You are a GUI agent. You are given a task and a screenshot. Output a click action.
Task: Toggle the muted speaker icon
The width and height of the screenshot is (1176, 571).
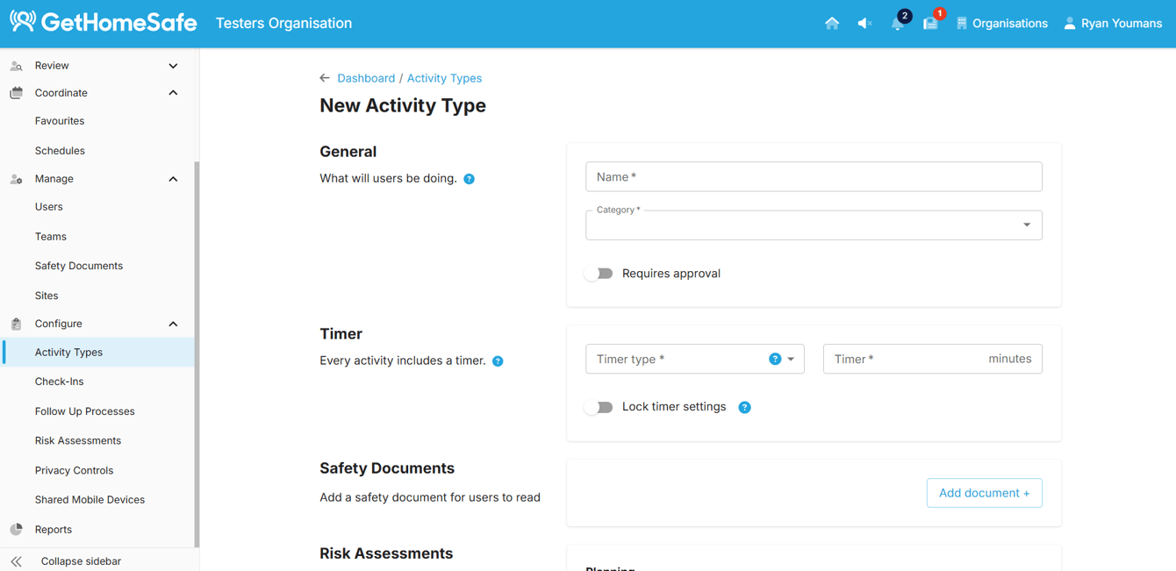[x=864, y=24]
